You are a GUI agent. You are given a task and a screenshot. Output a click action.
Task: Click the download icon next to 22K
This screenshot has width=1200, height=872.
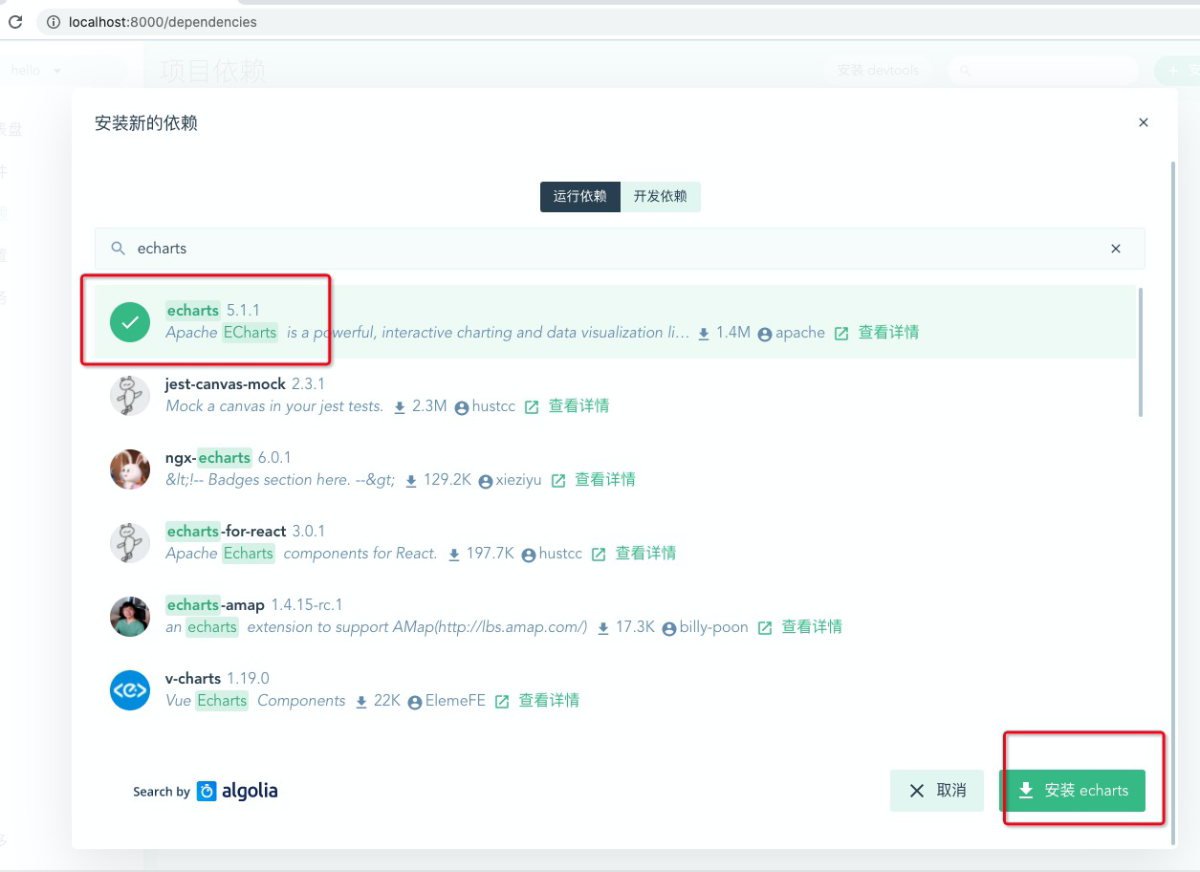pyautogui.click(x=361, y=702)
